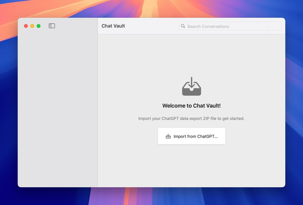Click the ZIP file import instruction text
This screenshot has height=205, width=303.
click(x=191, y=118)
